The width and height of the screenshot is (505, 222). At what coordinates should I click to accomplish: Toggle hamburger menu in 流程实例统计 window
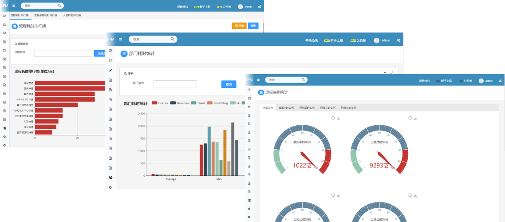(258, 79)
